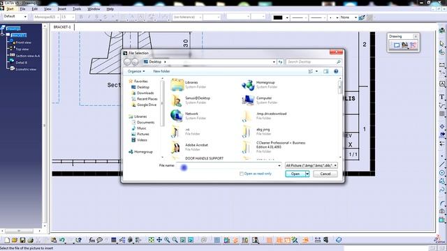This screenshot has width=447, height=251.
Task: Select the Spline tool in right toolbar
Action: coord(442,190)
